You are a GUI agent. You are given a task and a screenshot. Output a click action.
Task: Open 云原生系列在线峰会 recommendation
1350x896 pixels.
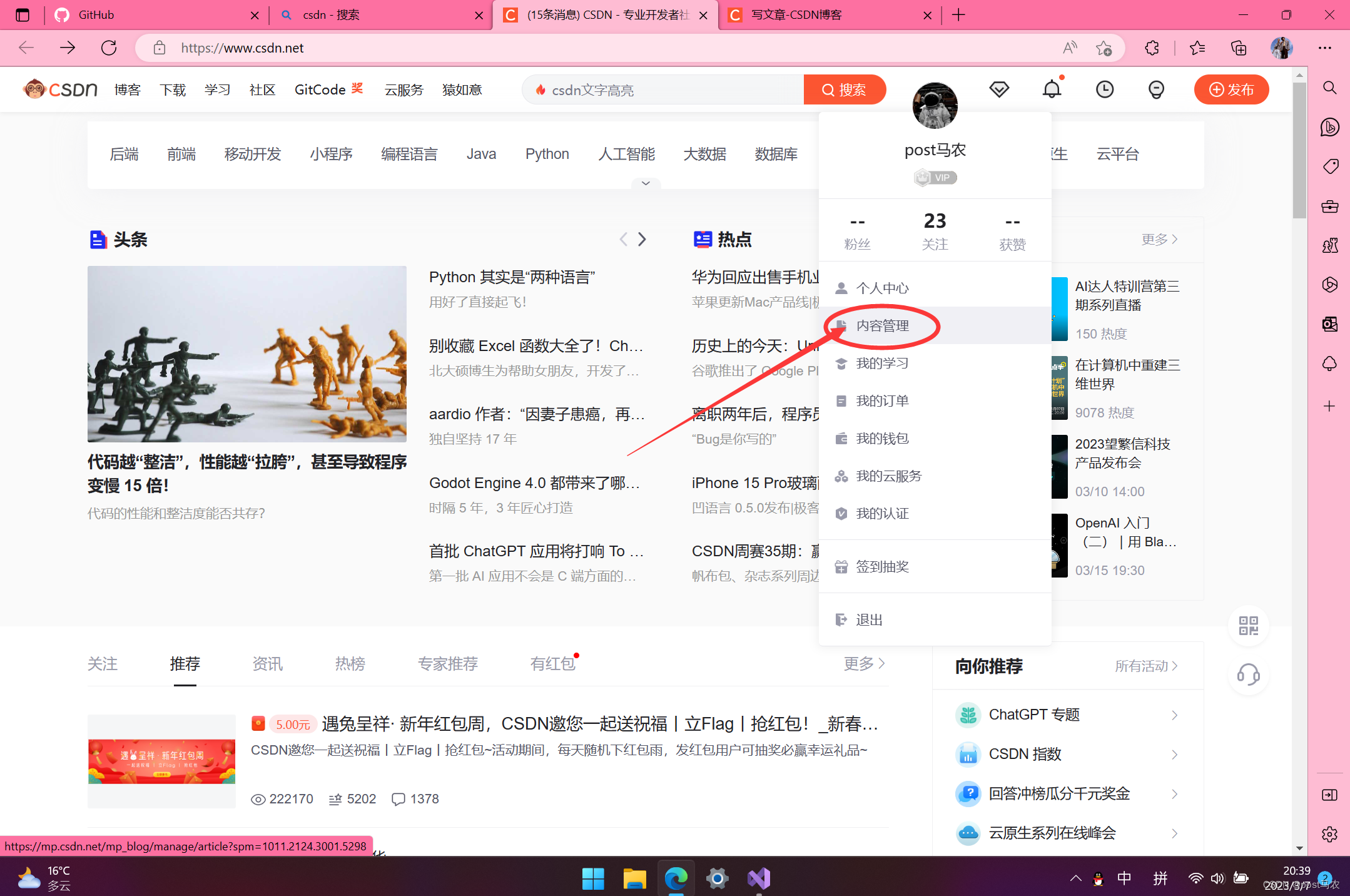1067,833
